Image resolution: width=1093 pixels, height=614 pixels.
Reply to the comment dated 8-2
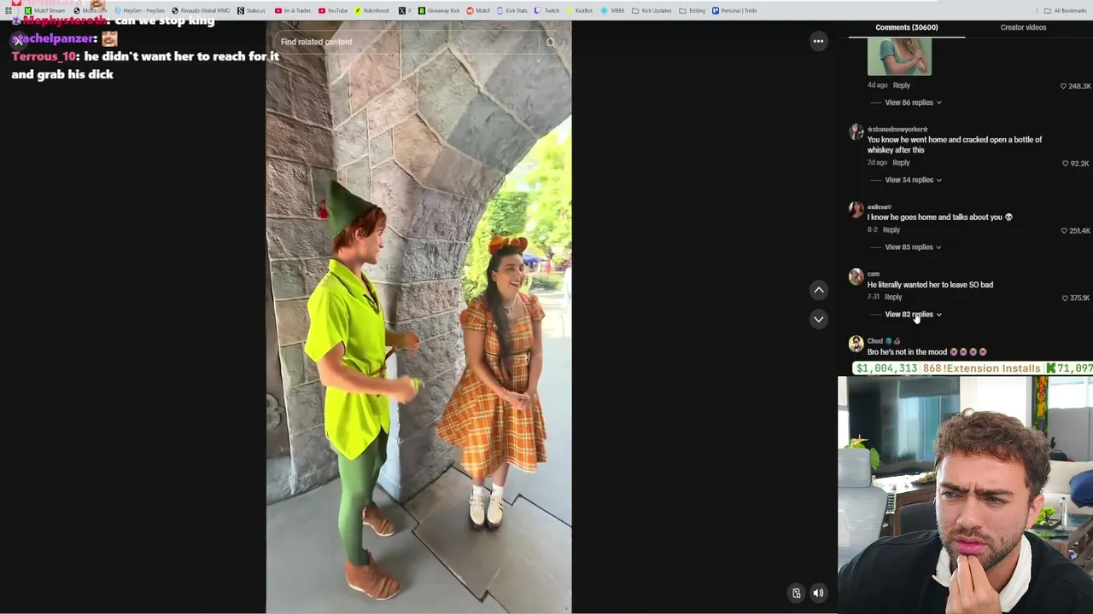[891, 230]
